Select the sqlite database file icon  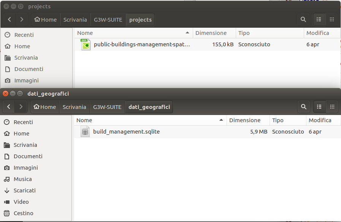point(85,132)
